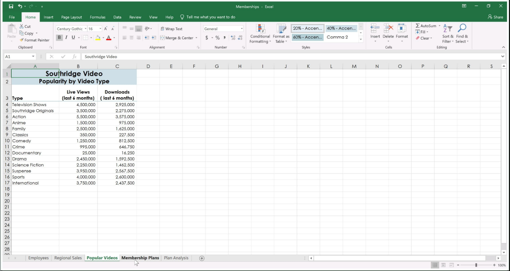Open the Membership Plans sheet tab
The width and height of the screenshot is (510, 271).
[140, 258]
